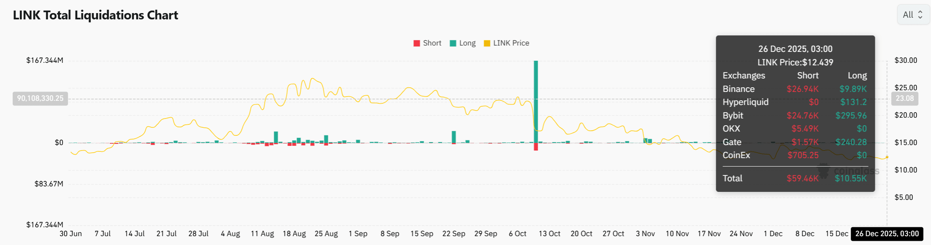
Task: Click the teal Long legend square
Action: 452,43
